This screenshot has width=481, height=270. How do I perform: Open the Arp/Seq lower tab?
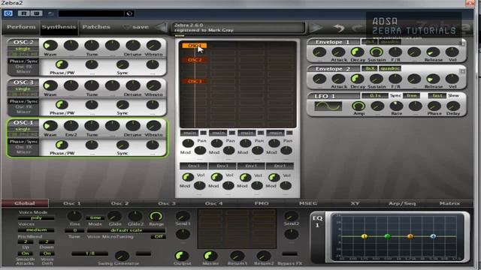(x=402, y=203)
